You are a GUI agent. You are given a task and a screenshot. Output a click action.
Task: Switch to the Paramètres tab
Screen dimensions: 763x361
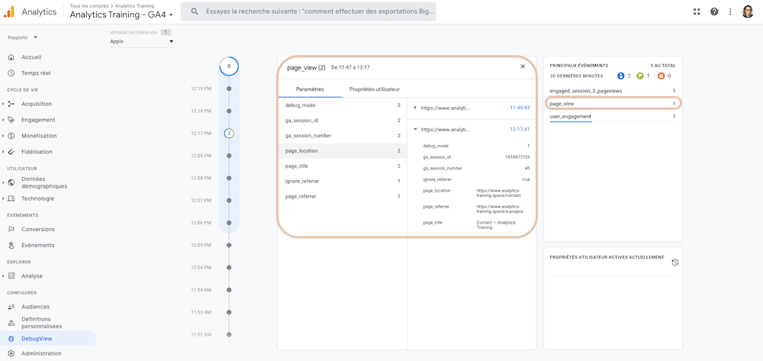(x=310, y=89)
